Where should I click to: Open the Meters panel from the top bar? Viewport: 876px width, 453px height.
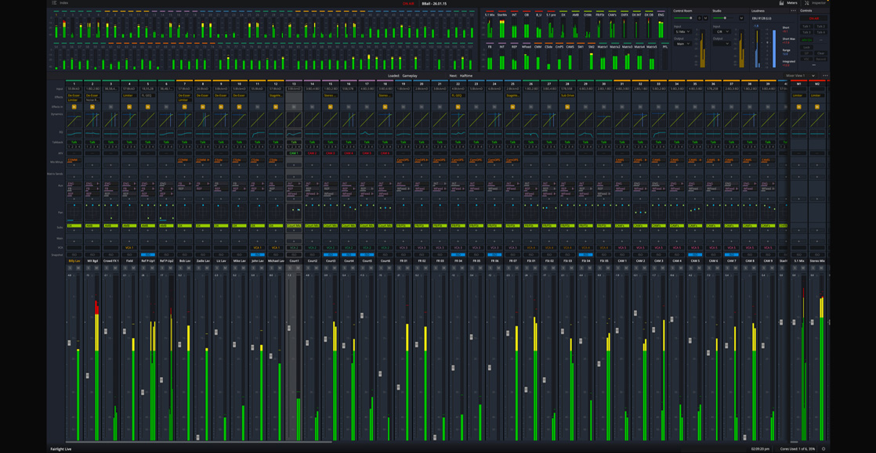click(788, 3)
